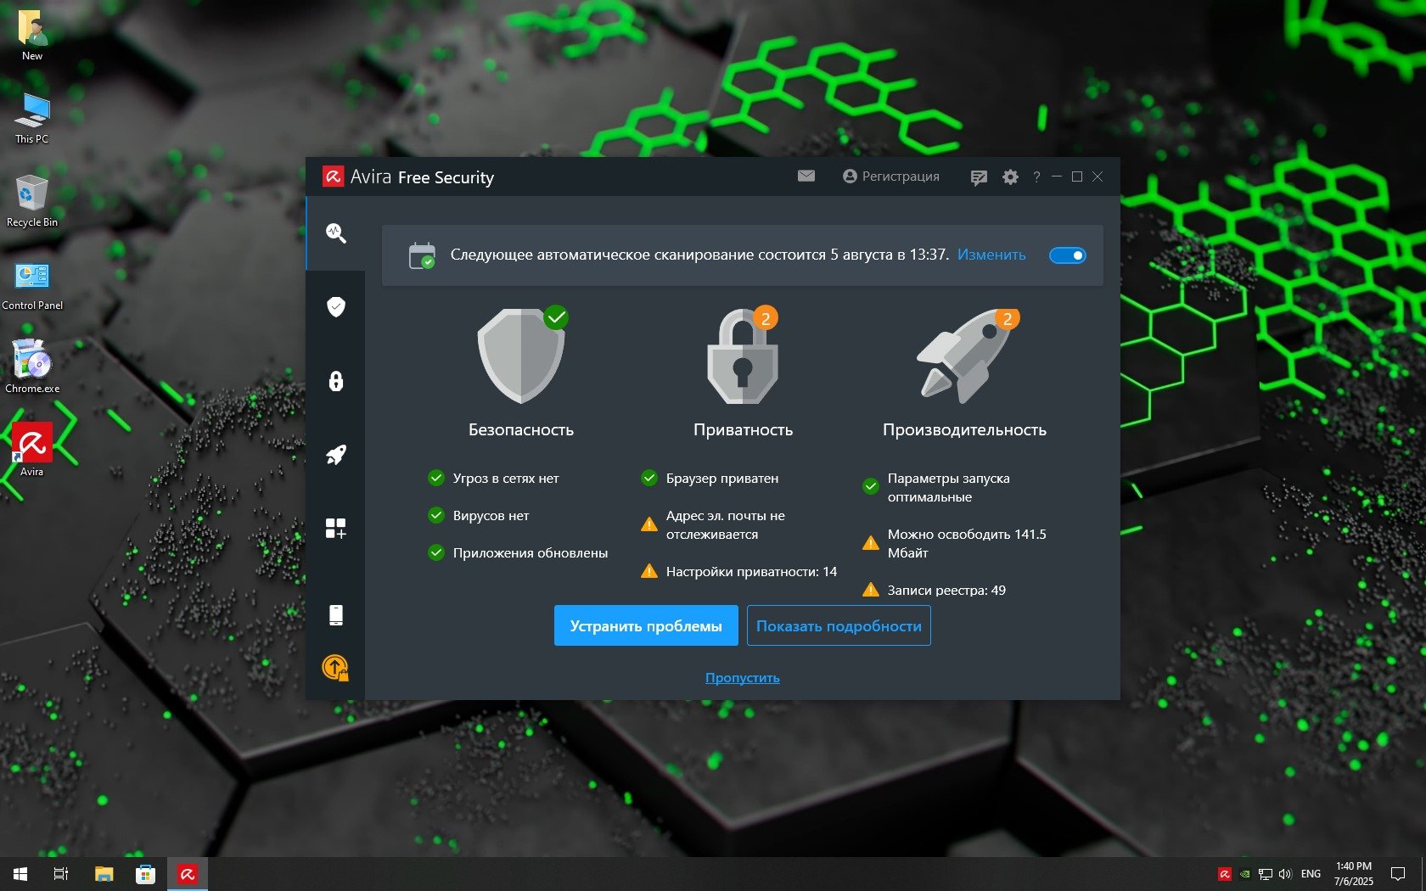
Task: Select the Avira desktop shortcut
Action: [x=32, y=450]
